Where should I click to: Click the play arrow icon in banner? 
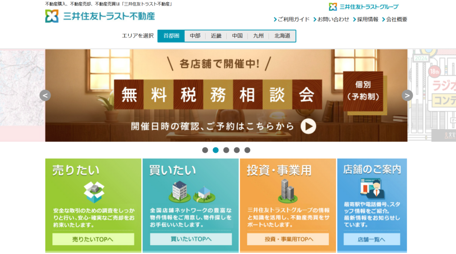[x=308, y=126]
